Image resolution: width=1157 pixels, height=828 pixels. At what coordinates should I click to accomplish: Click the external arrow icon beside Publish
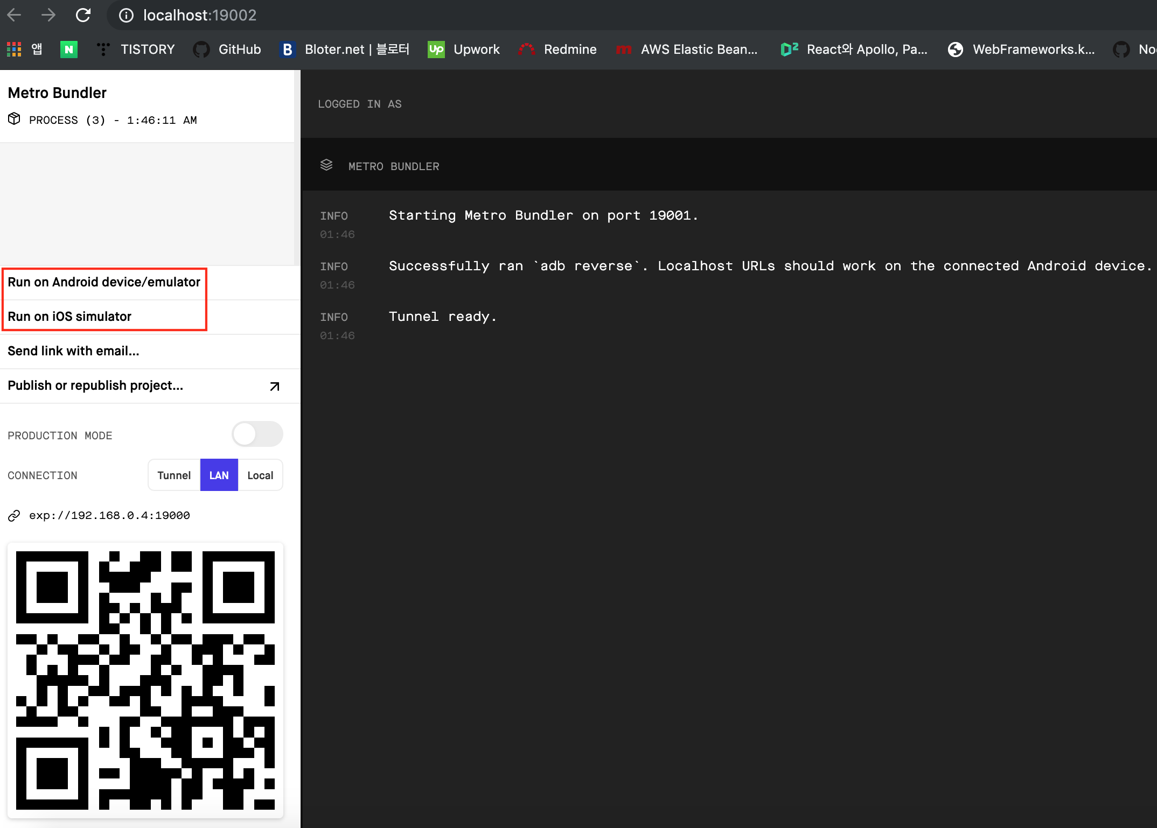pos(275,386)
